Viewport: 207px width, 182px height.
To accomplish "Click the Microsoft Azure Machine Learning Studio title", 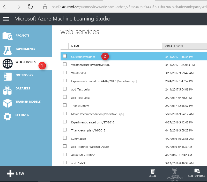I will (62, 19).
